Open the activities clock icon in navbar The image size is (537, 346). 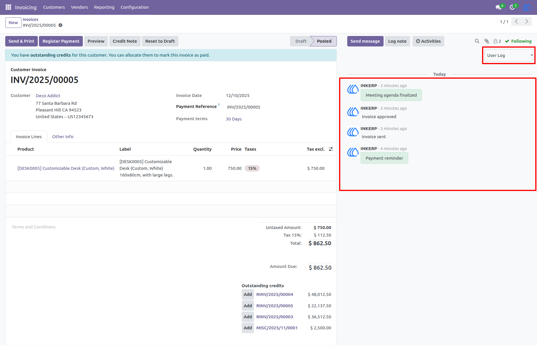pos(512,7)
